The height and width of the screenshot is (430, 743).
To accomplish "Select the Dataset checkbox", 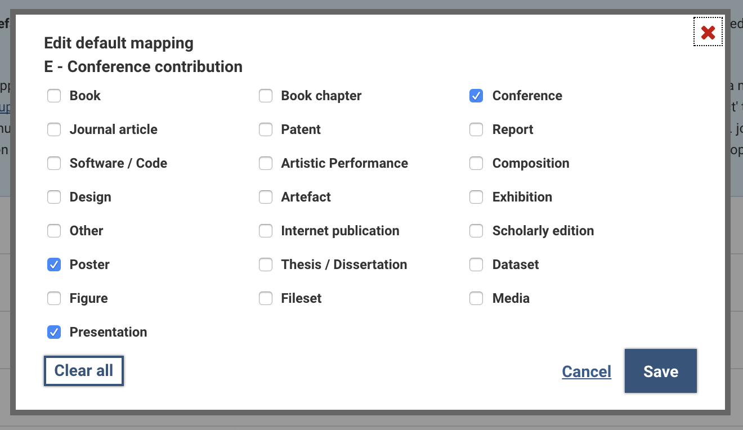I will 476,265.
